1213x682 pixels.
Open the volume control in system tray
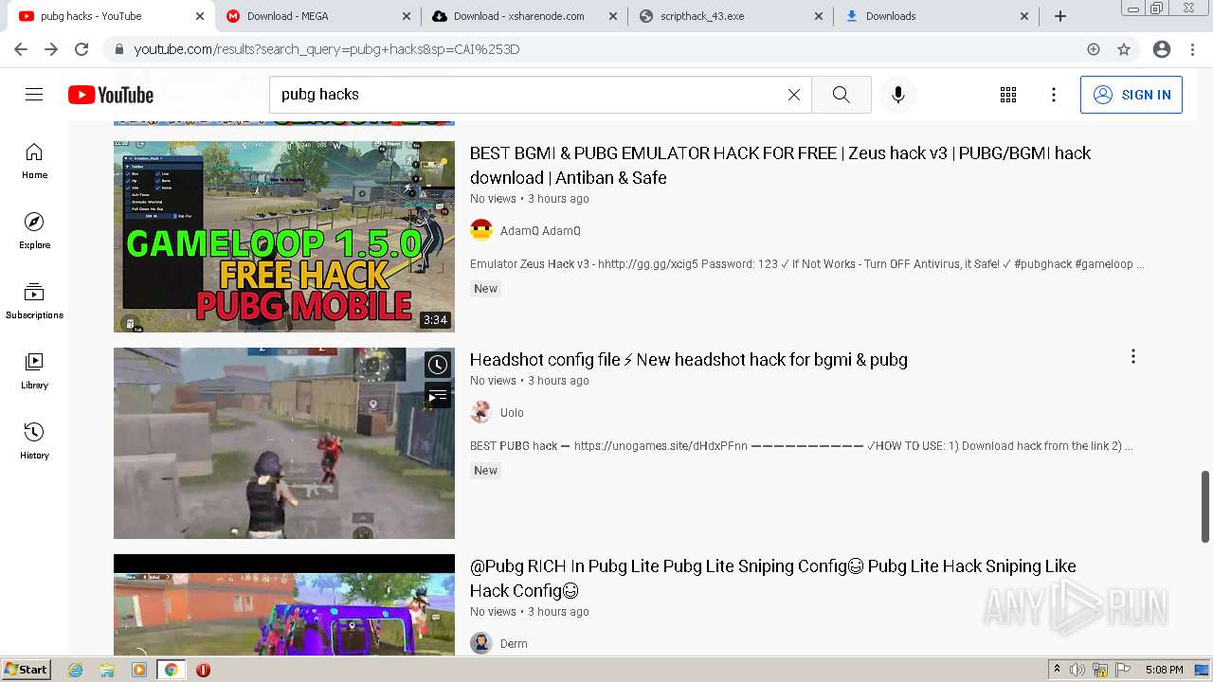coord(1077,670)
